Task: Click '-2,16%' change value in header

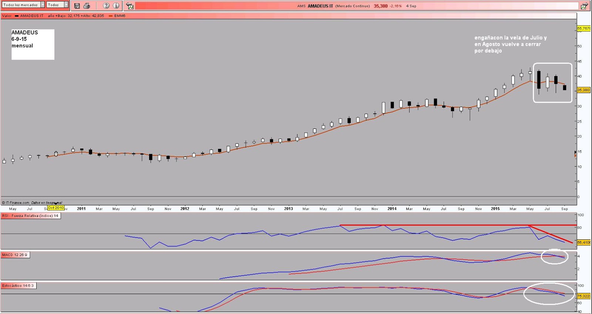Action: 396,6
